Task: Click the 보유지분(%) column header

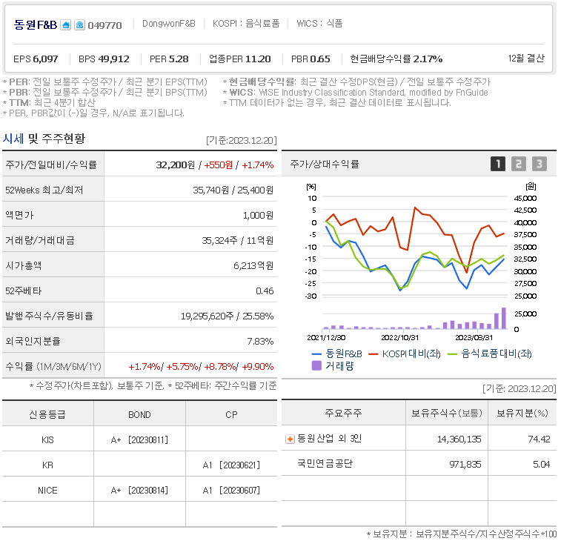Action: point(522,414)
